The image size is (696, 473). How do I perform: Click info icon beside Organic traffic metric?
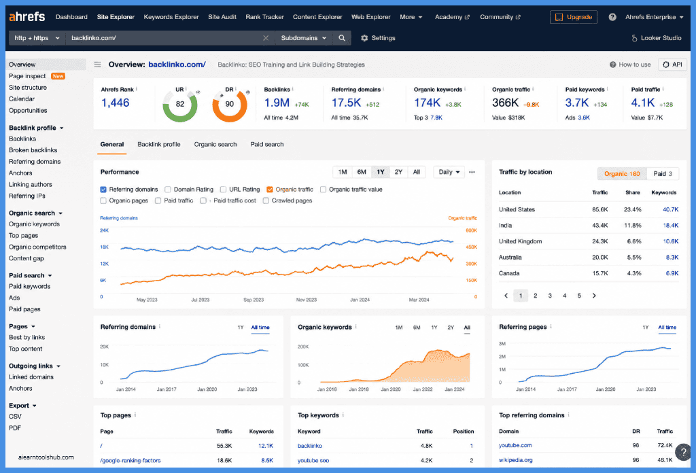click(x=533, y=89)
